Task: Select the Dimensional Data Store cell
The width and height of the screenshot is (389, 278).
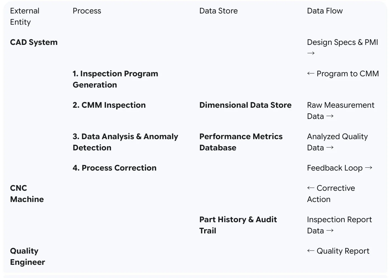Action: [x=245, y=105]
